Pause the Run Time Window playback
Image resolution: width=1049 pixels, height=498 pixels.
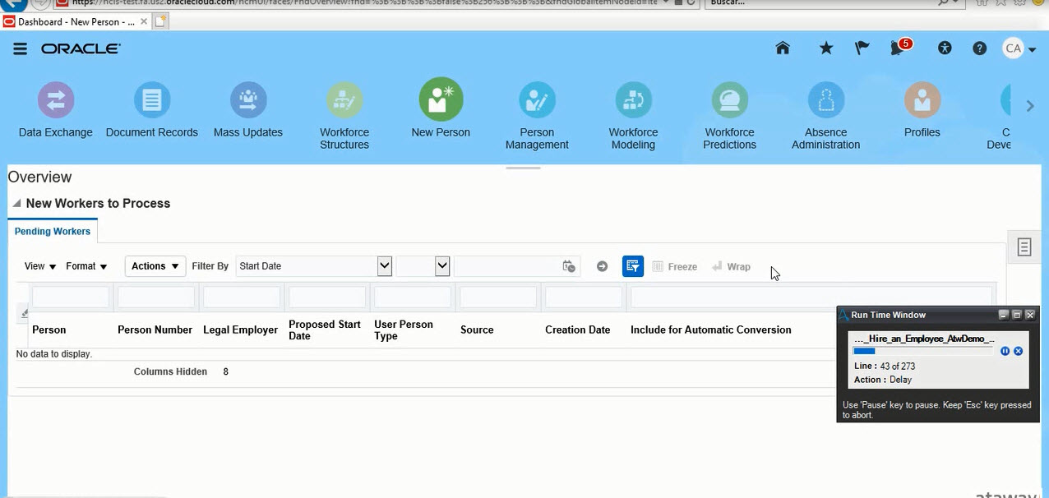(1005, 351)
